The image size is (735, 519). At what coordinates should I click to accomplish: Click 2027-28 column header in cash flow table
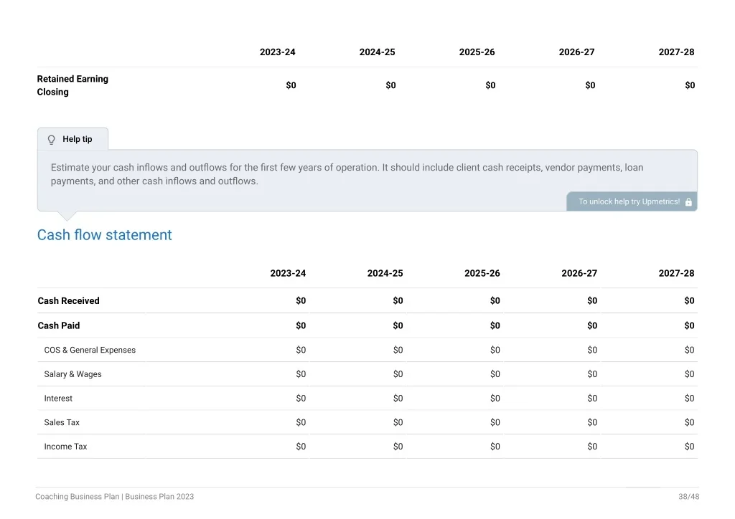click(x=676, y=273)
